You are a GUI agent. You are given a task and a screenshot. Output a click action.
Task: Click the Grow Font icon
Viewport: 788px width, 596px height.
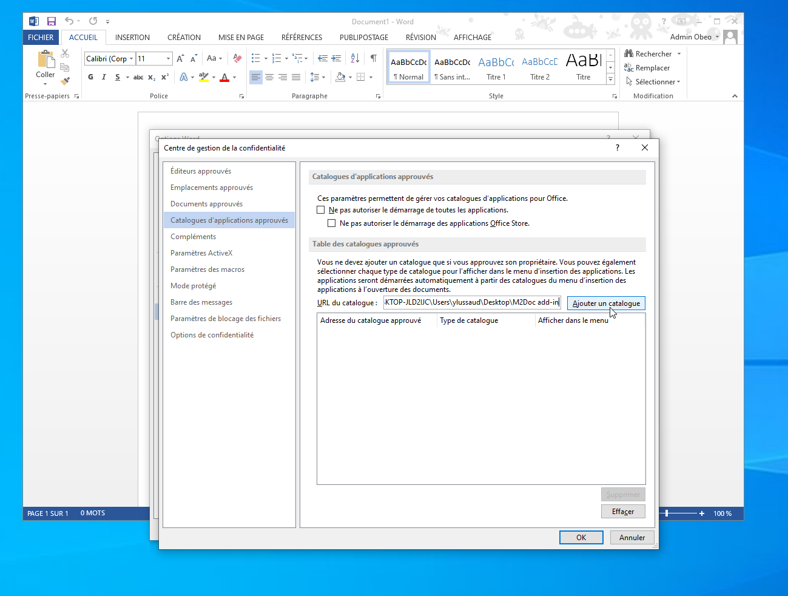[180, 59]
